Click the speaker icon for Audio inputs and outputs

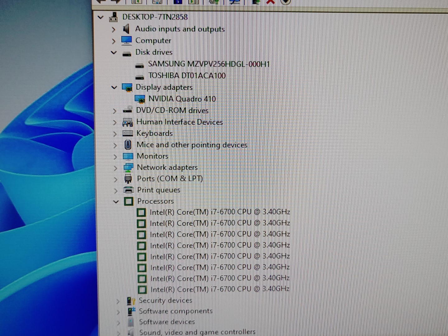(x=126, y=29)
